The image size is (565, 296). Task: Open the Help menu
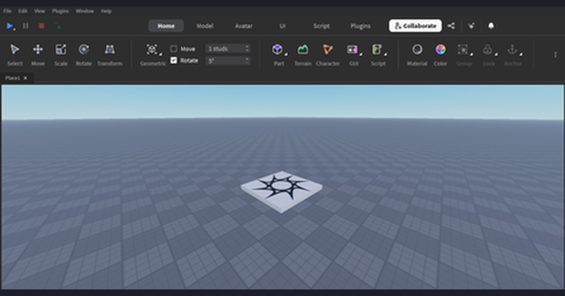pyautogui.click(x=106, y=11)
